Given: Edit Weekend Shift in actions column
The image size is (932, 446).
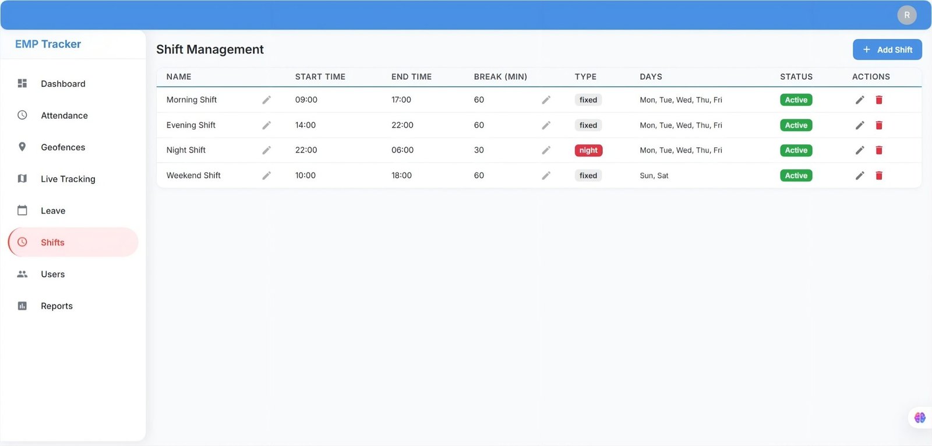Looking at the screenshot, I should click(x=860, y=175).
